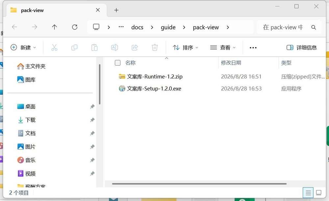Open the docs breadcrumb folder
The width and height of the screenshot is (329, 201).
[x=137, y=27]
